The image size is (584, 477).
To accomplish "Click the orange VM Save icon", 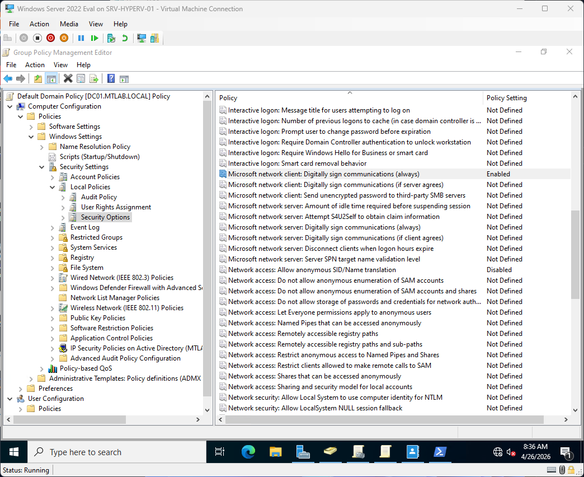I will pyautogui.click(x=64, y=38).
